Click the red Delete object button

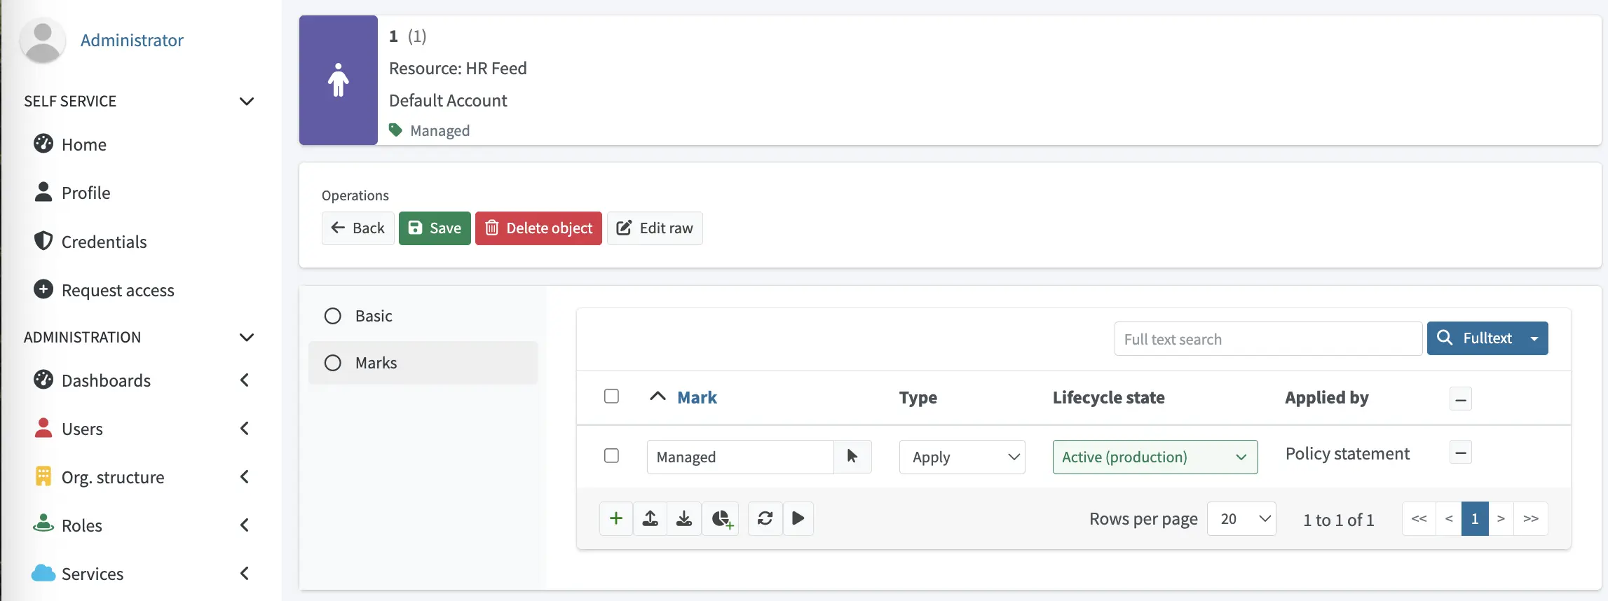(538, 228)
